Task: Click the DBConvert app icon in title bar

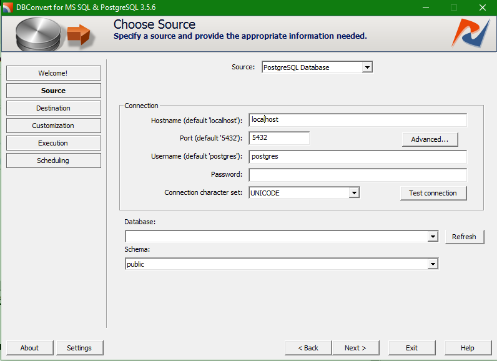Action: 7,7
